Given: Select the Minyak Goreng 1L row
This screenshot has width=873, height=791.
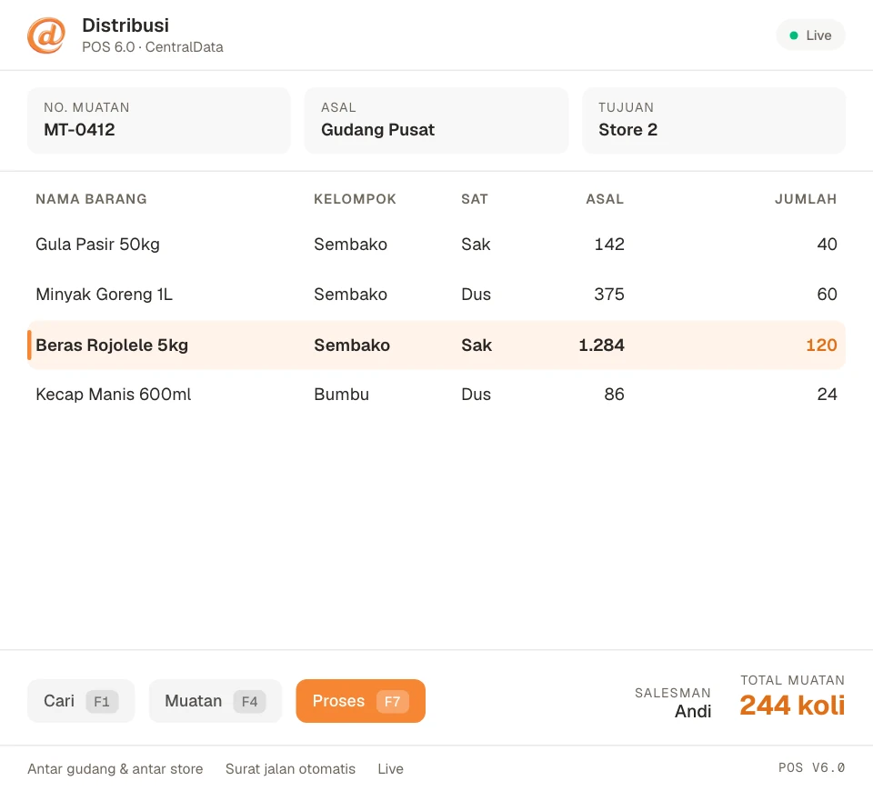Looking at the screenshot, I should tap(436, 294).
